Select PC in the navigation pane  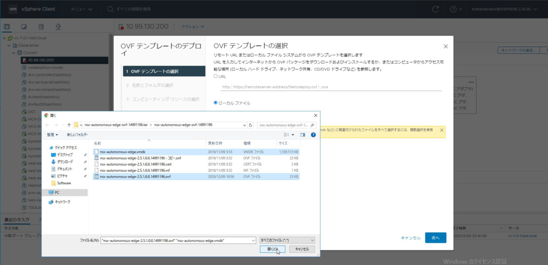57,192
